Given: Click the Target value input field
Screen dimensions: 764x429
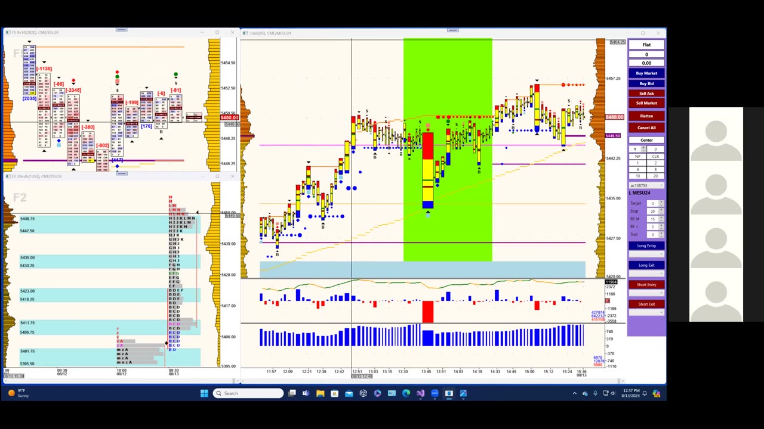Looking at the screenshot, I should [x=653, y=204].
